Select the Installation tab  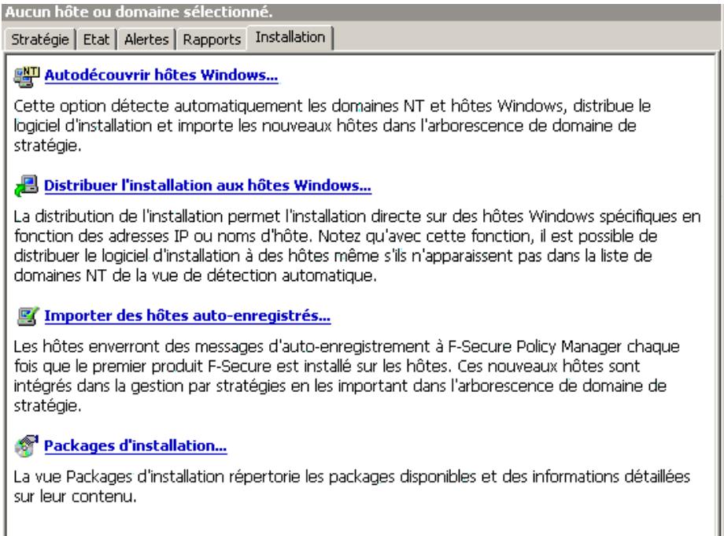tap(290, 38)
